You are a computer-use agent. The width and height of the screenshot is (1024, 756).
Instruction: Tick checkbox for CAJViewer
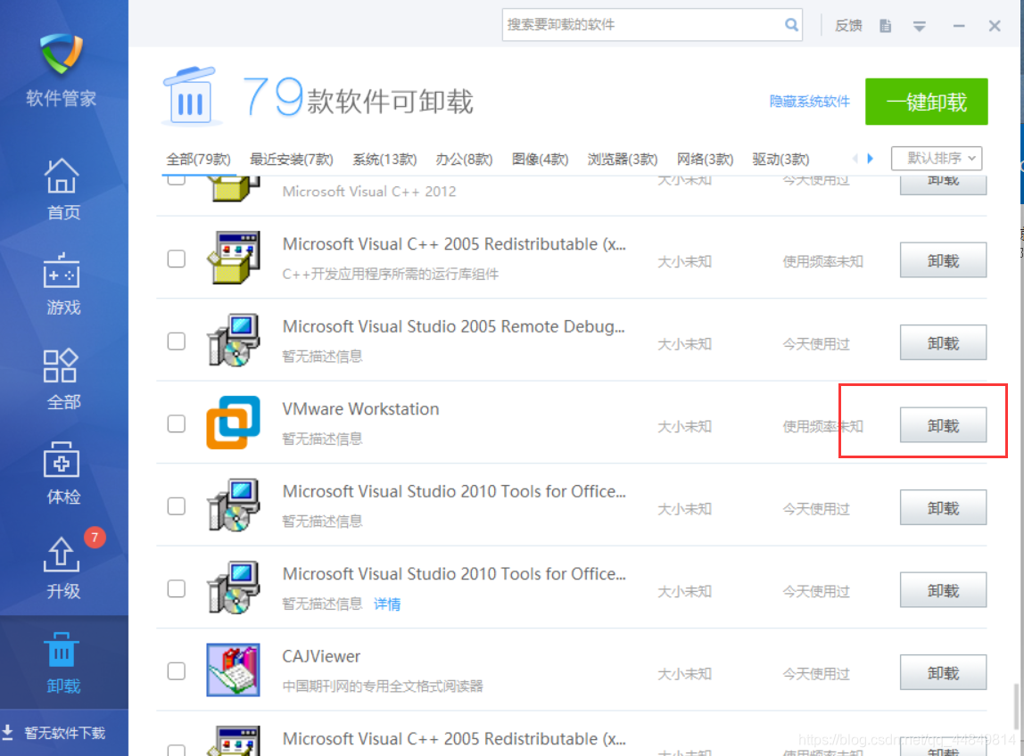(x=177, y=671)
